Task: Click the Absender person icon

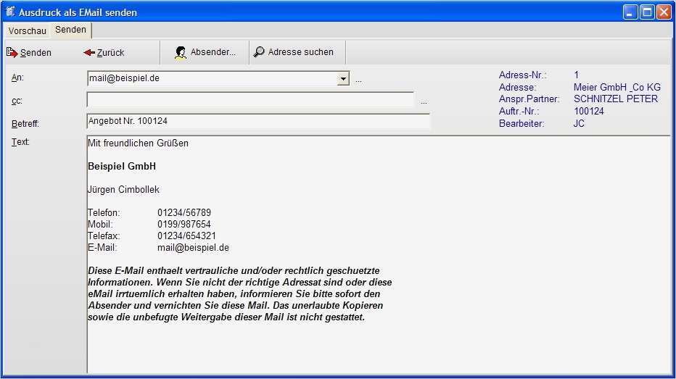Action: [x=181, y=53]
